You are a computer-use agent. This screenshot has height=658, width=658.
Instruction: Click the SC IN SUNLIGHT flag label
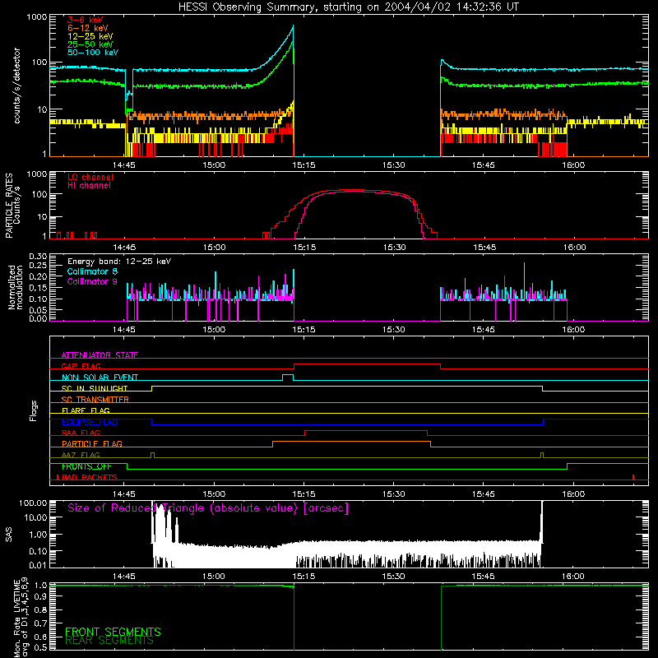(95, 388)
